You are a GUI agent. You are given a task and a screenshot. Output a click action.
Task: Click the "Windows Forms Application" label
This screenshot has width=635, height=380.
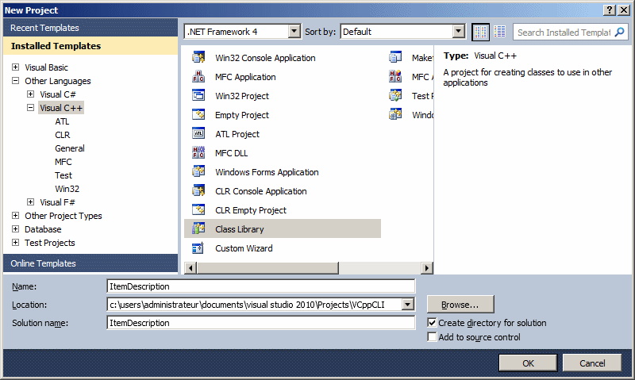click(267, 172)
